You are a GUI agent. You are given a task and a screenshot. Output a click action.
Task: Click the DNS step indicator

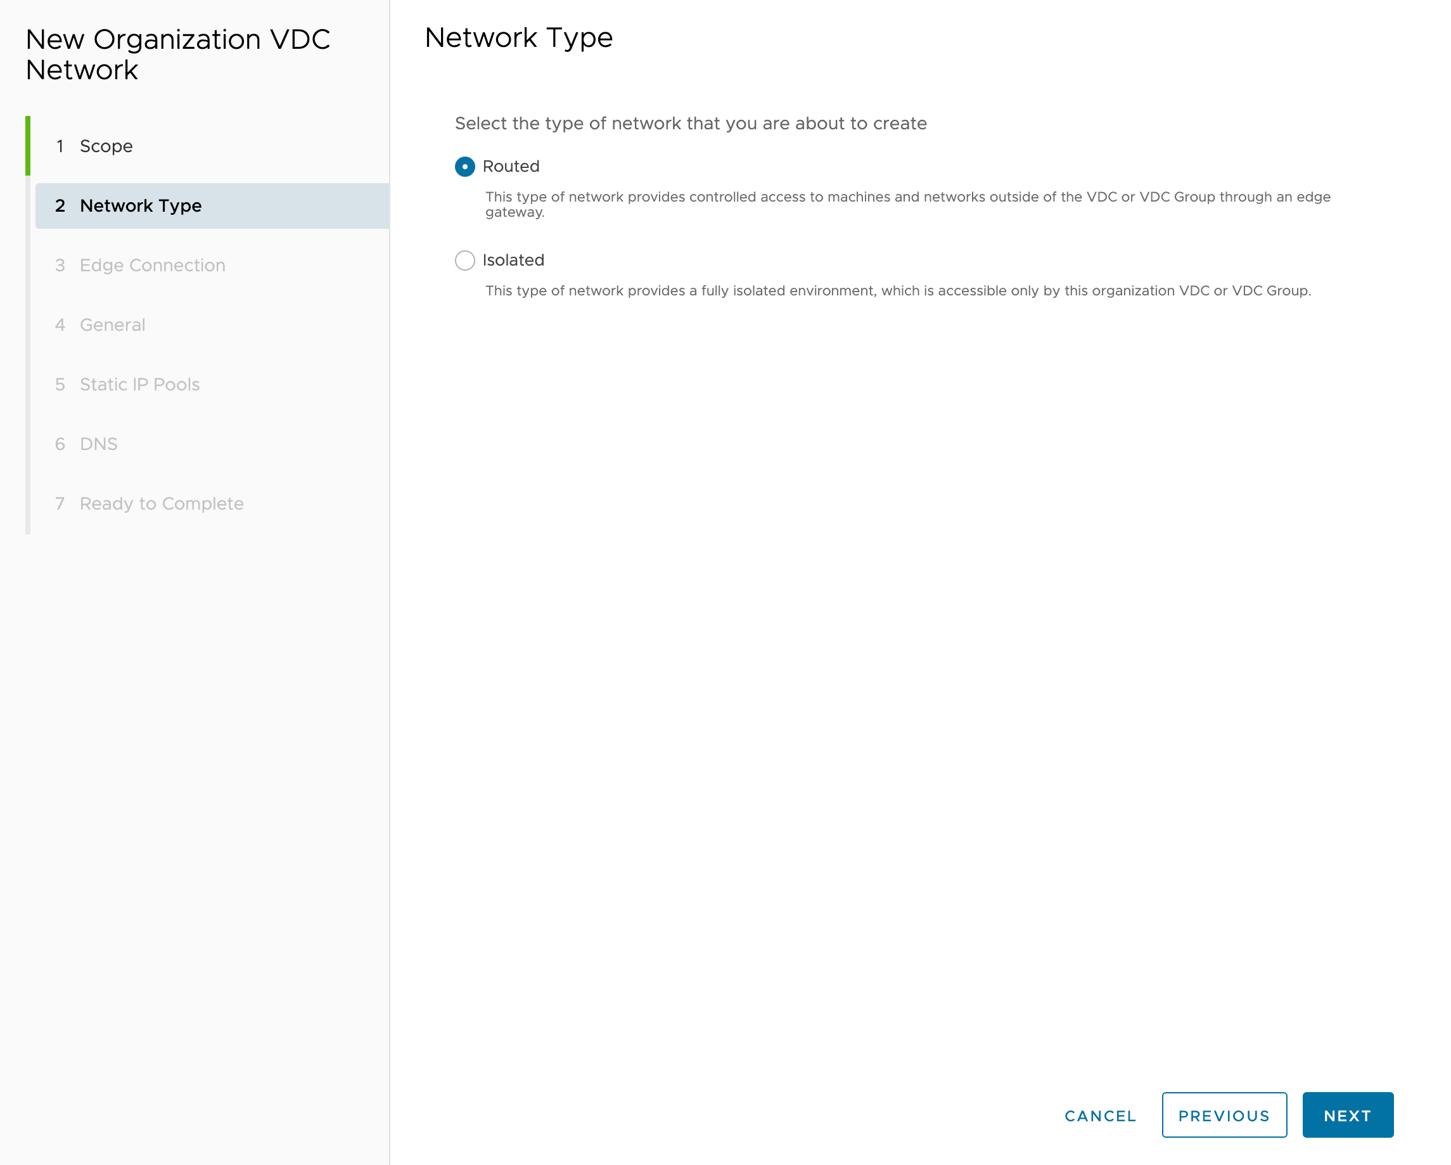tap(99, 444)
